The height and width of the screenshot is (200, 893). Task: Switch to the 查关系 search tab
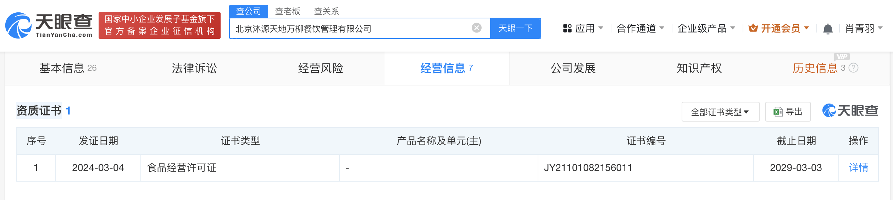[326, 11]
